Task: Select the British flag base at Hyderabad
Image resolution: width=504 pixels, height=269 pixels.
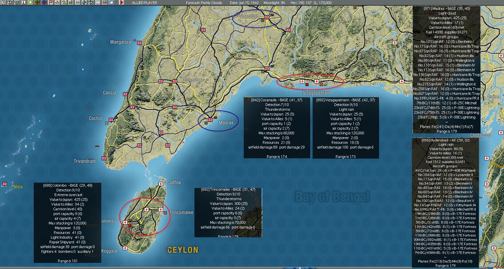Action: (267, 17)
